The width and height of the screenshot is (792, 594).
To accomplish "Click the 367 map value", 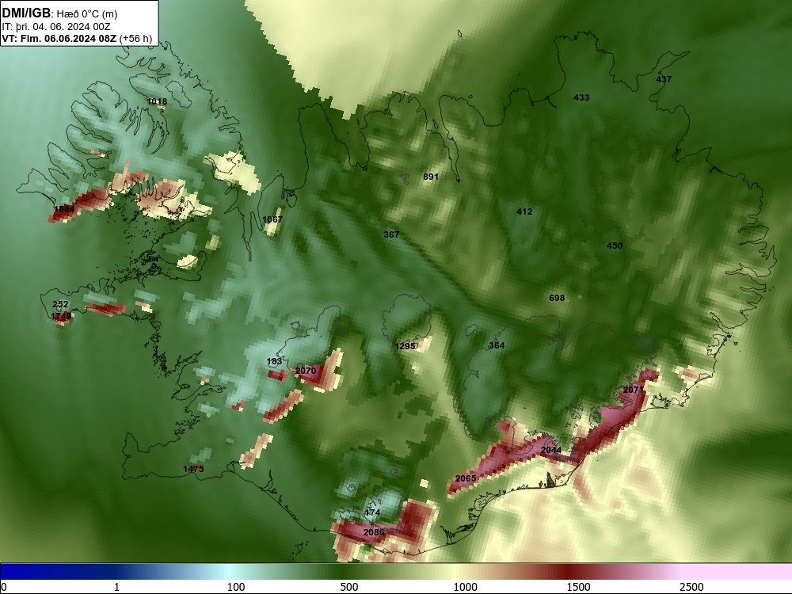I will 391,234.
